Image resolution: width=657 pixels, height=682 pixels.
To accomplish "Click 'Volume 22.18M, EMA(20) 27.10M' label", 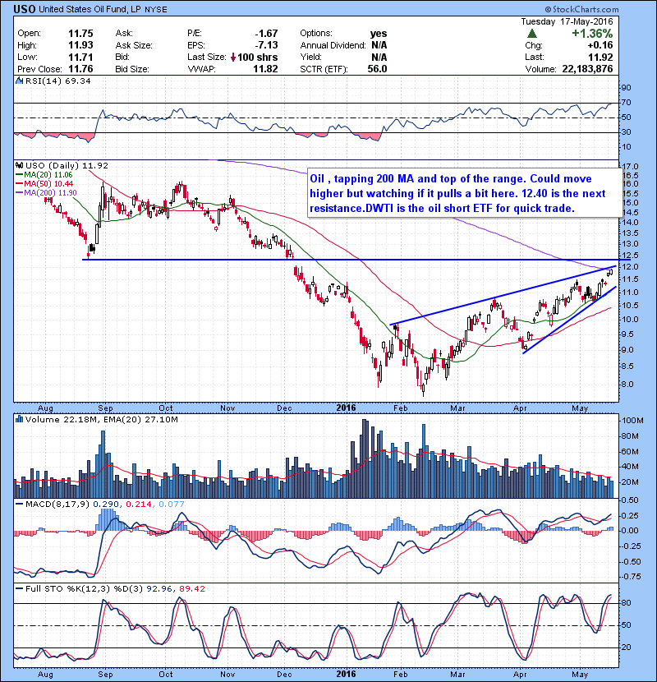I will coord(102,420).
